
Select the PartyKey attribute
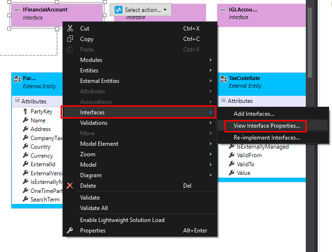[x=41, y=111]
